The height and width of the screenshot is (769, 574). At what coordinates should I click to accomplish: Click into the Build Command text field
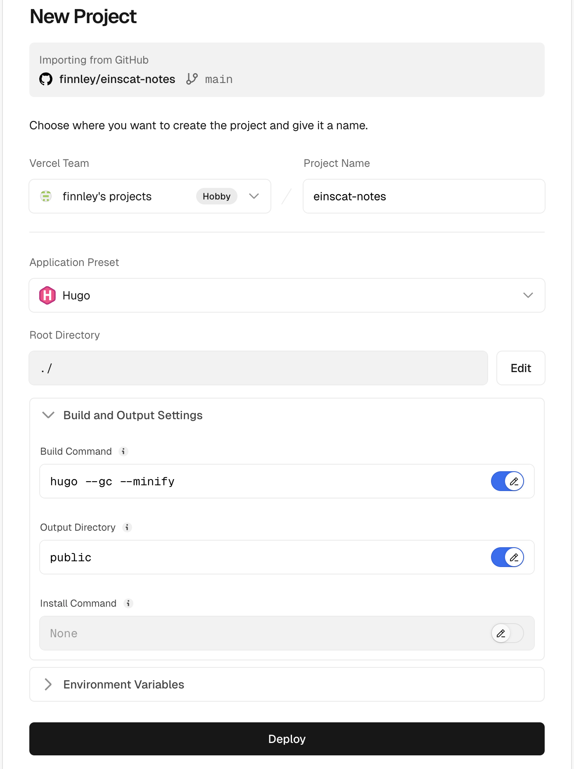tap(264, 481)
